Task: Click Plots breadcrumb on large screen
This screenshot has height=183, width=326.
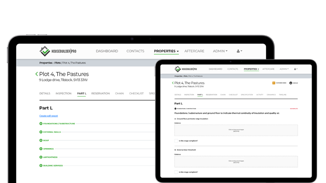Action: point(58,63)
